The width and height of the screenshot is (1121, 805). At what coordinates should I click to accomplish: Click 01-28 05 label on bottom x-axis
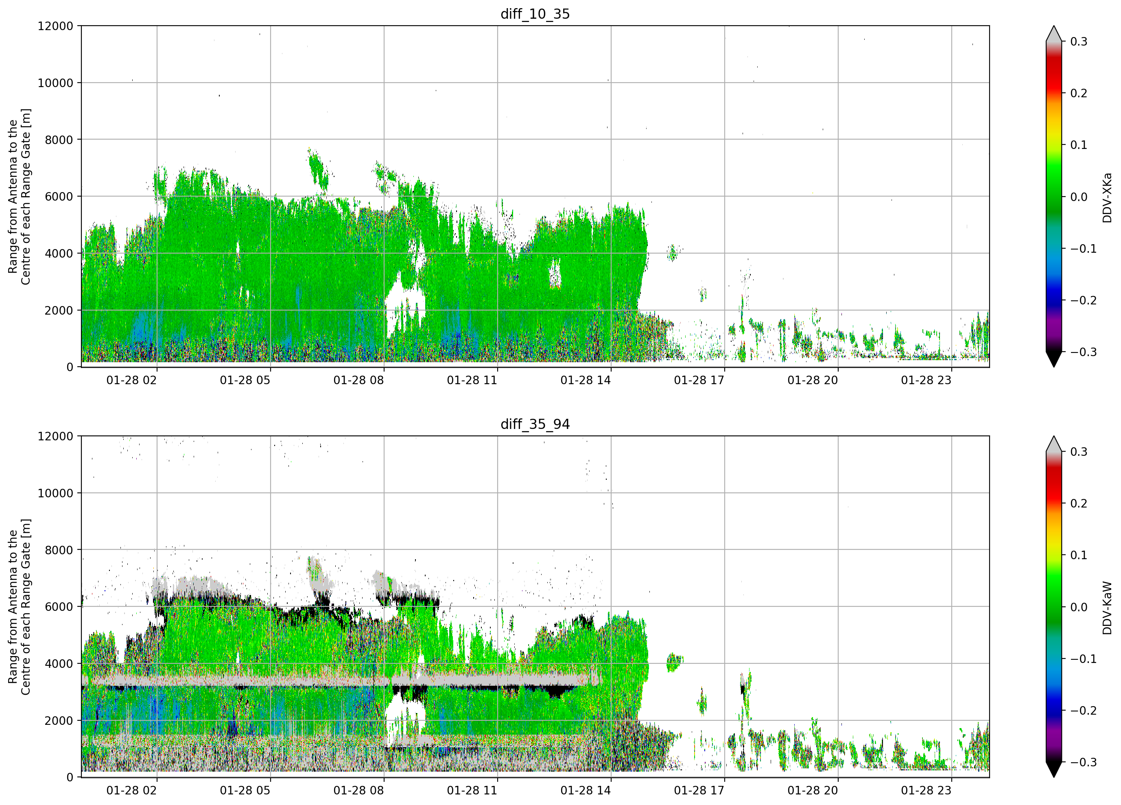pyautogui.click(x=245, y=790)
